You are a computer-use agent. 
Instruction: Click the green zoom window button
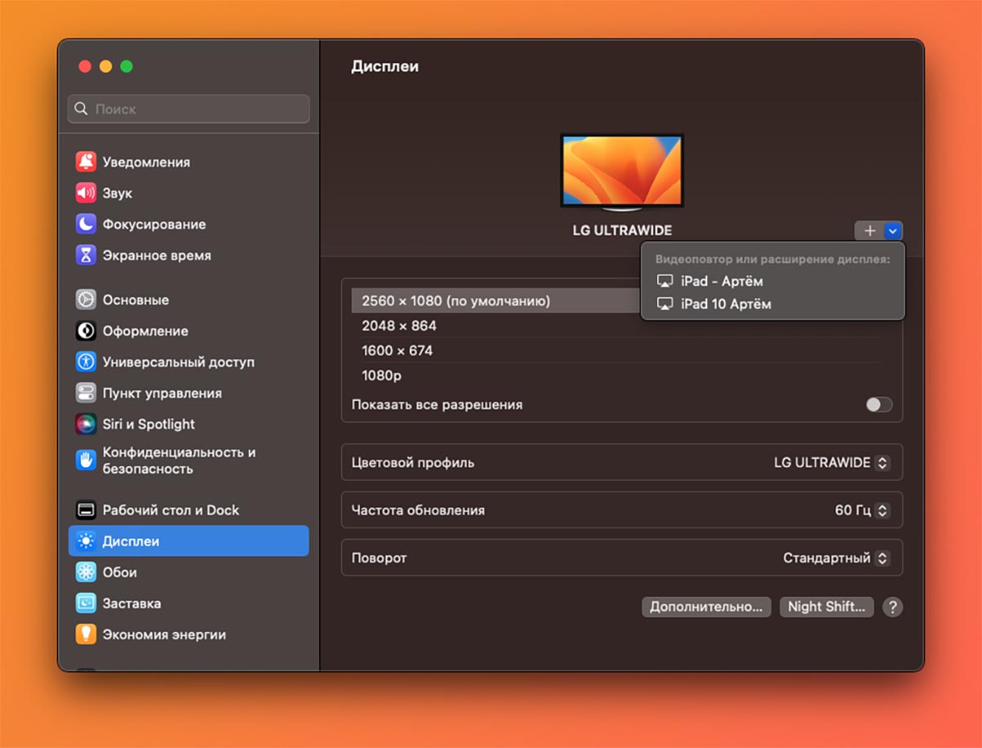coord(126,66)
